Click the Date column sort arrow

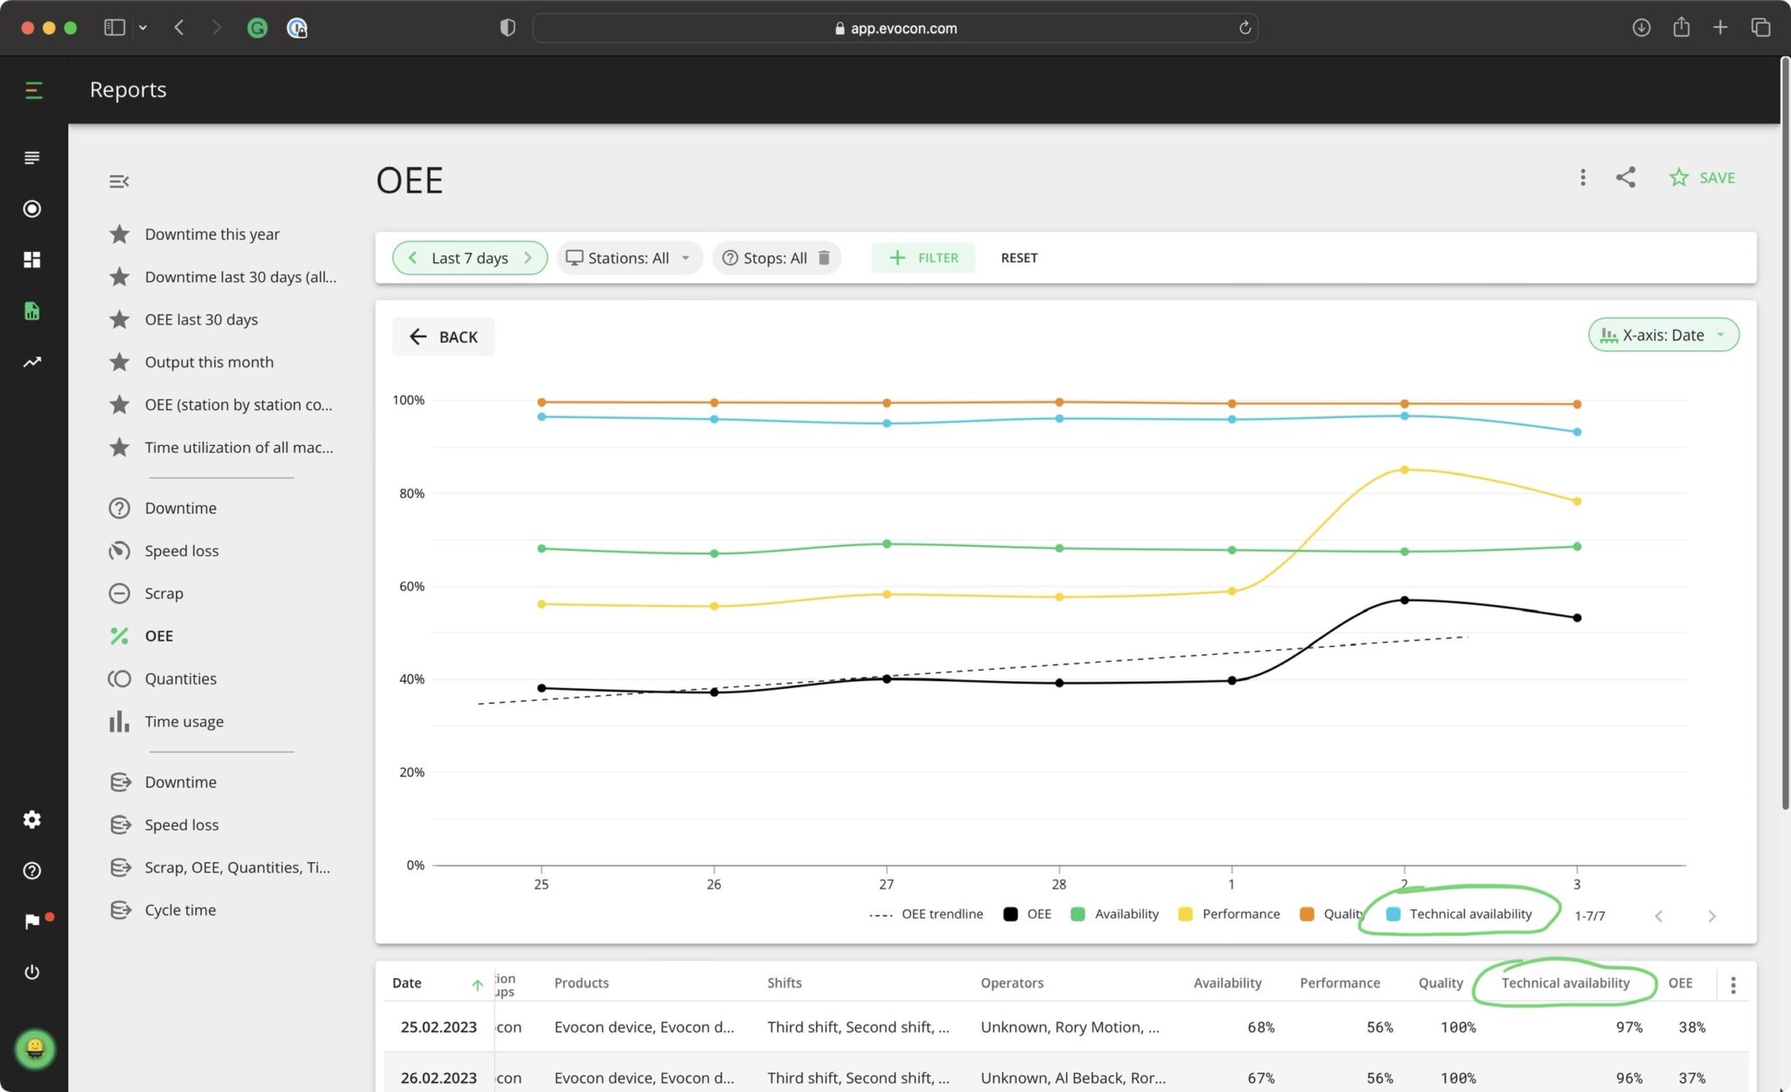coord(477,984)
